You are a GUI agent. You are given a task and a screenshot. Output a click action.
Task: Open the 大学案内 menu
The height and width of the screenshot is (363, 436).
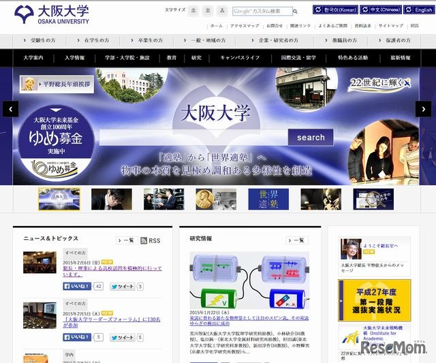point(33,58)
